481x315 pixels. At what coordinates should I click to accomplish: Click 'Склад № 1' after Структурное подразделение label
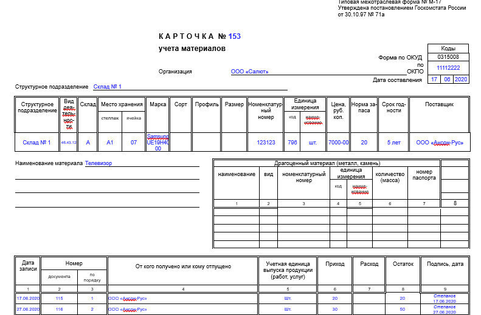[x=108, y=87]
